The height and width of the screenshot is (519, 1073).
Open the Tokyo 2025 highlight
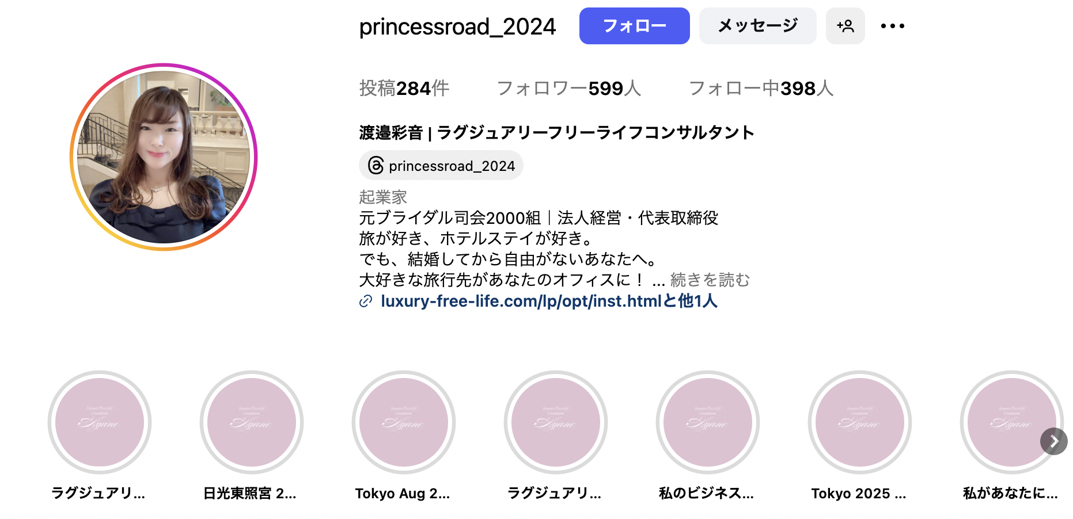[860, 422]
